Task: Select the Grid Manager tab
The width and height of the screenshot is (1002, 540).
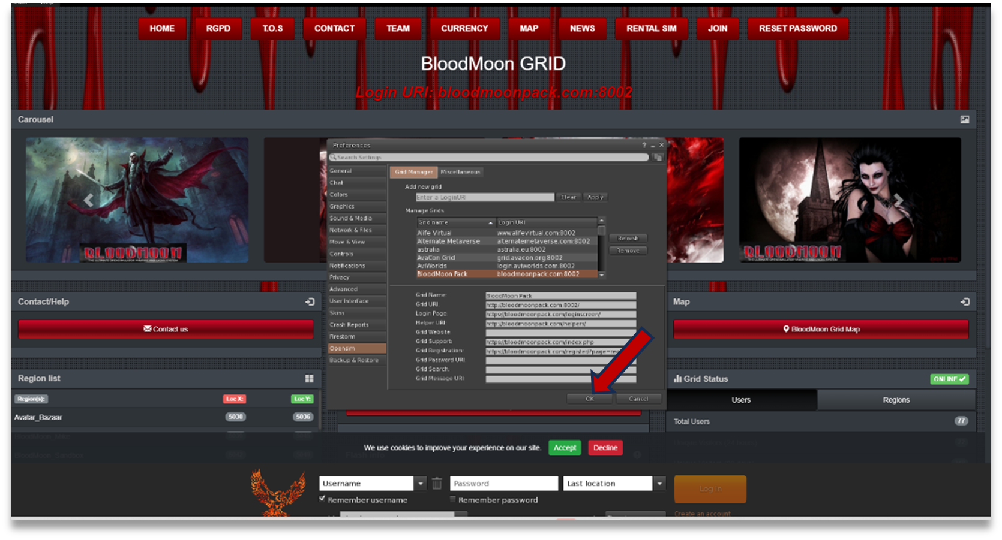Action: [x=413, y=172]
